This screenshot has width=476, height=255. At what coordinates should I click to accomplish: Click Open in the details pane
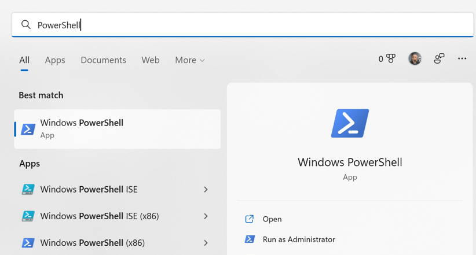[272, 219]
